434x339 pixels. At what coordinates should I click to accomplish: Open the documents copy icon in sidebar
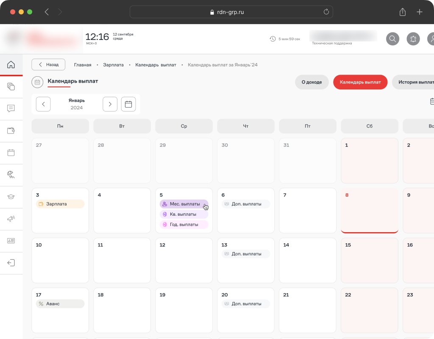(11, 86)
